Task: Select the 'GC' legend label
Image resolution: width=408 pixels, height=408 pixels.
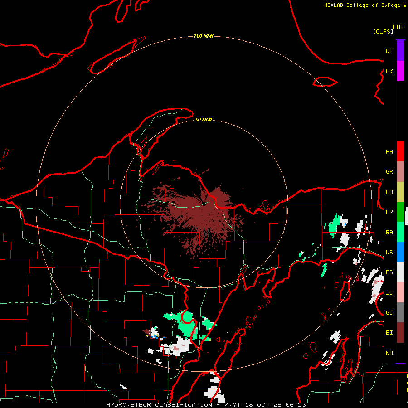Action: pos(389,313)
